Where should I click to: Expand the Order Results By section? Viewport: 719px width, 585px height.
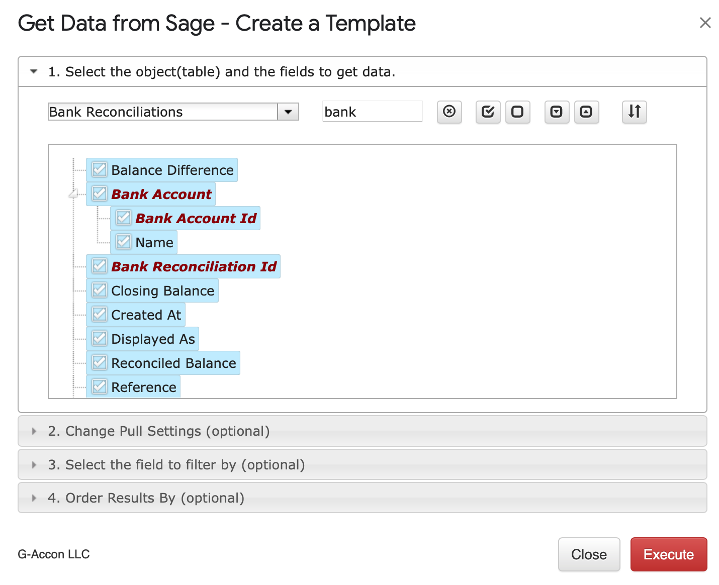click(x=362, y=498)
